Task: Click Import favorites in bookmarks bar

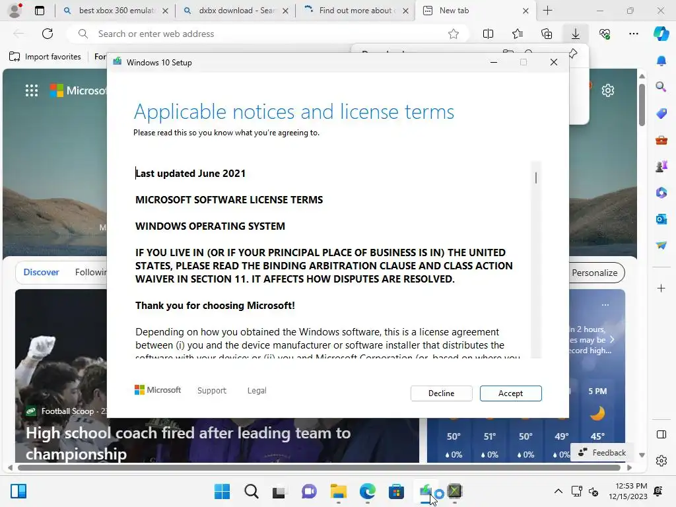Action: (x=45, y=57)
